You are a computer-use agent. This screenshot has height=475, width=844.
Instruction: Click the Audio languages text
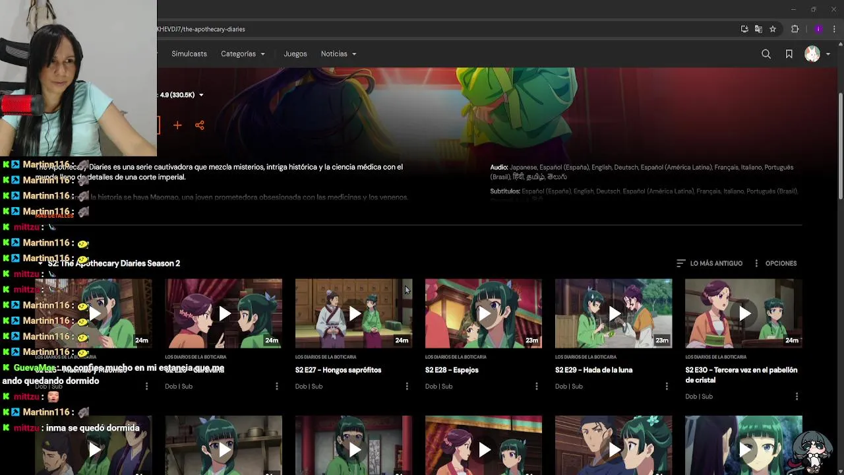(x=642, y=172)
